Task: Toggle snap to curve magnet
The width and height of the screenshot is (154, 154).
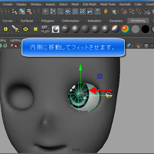Action: (131, 11)
